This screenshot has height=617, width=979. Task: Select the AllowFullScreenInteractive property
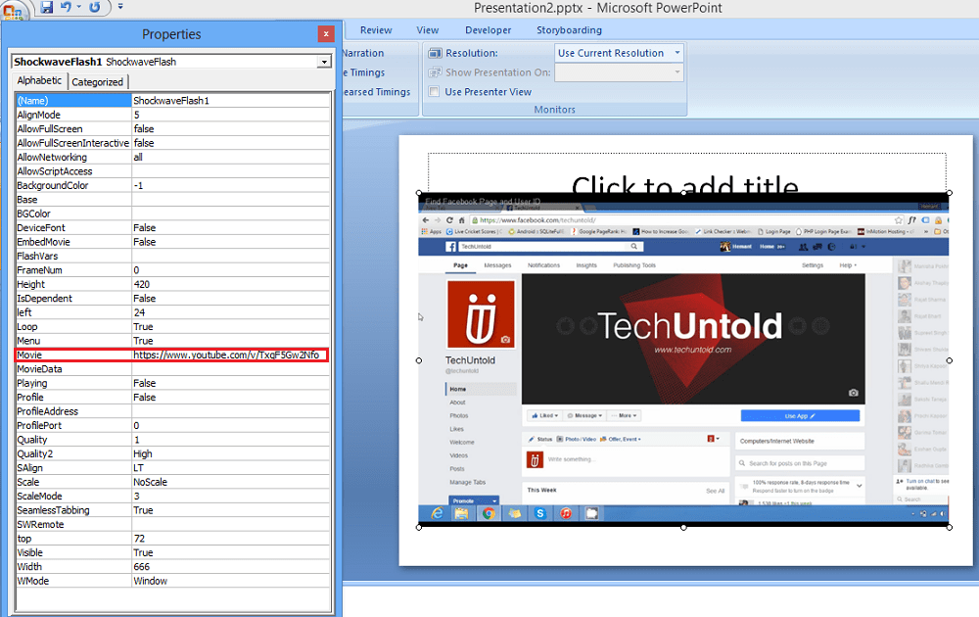click(x=73, y=143)
